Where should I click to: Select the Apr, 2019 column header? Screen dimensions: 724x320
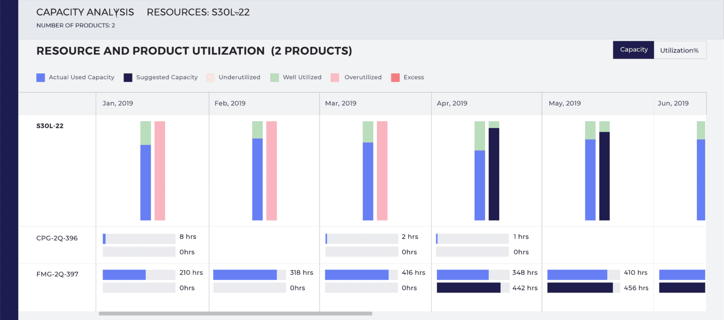click(486, 104)
